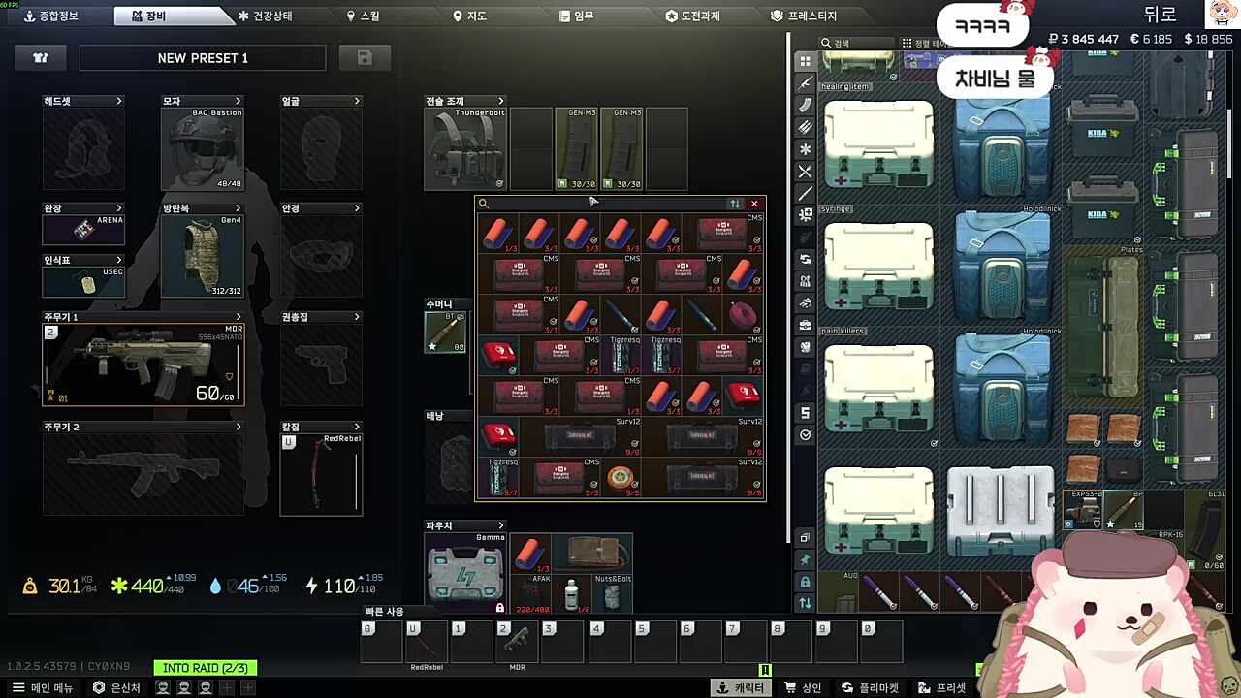Screen dimensions: 1241x698
Task: Click the preset outfit icon button
Action: 41,58
